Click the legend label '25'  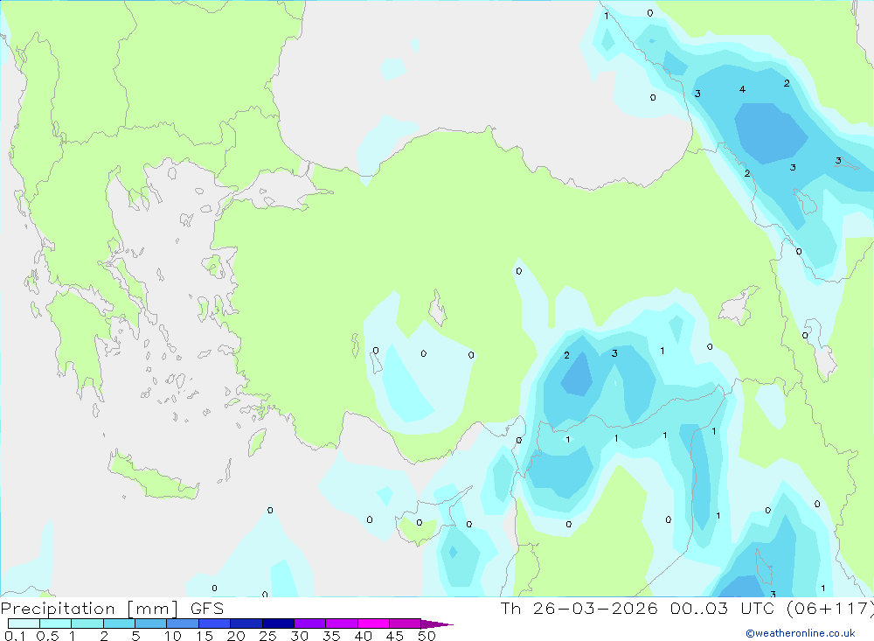click(x=268, y=636)
